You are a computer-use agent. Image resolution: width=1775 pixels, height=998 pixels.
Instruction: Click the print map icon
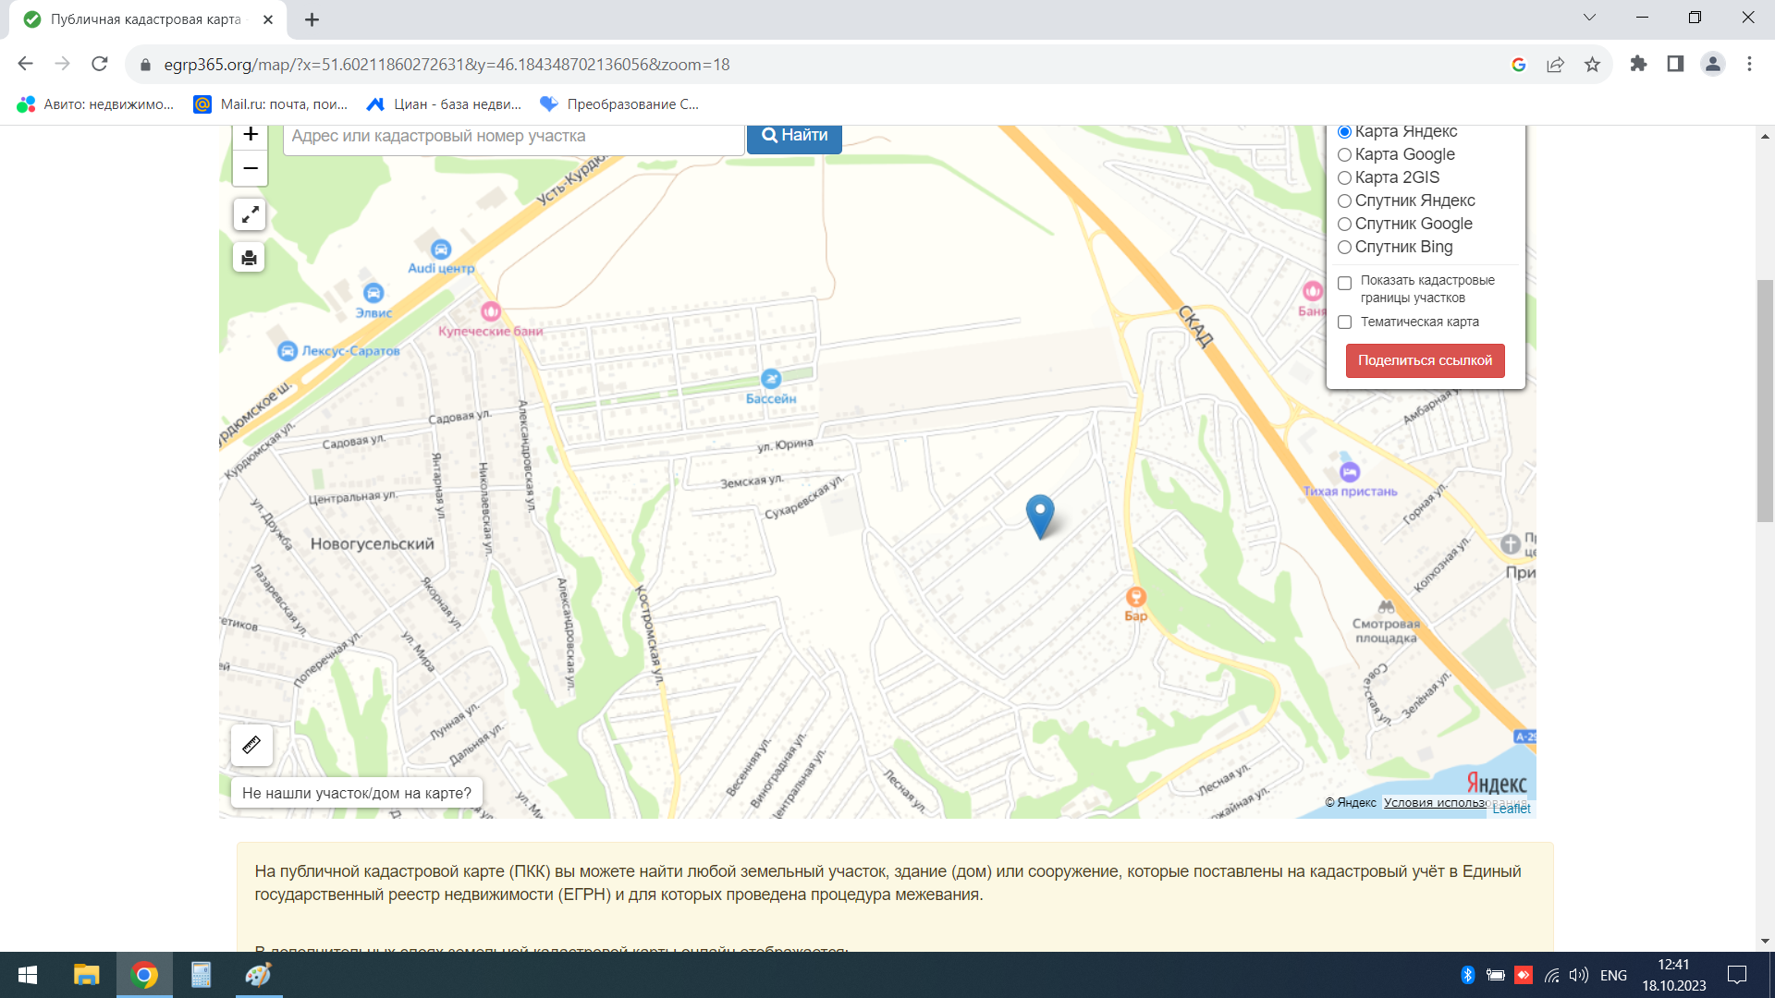click(250, 258)
